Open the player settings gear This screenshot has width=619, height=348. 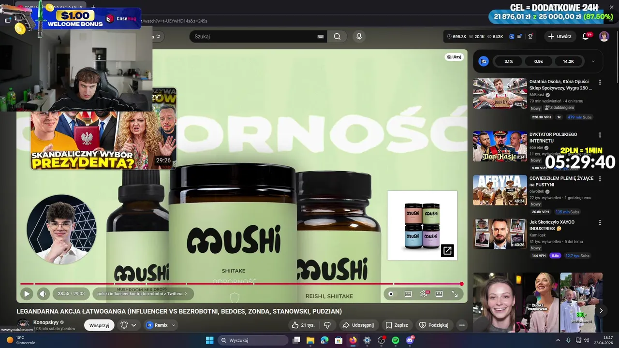click(424, 293)
